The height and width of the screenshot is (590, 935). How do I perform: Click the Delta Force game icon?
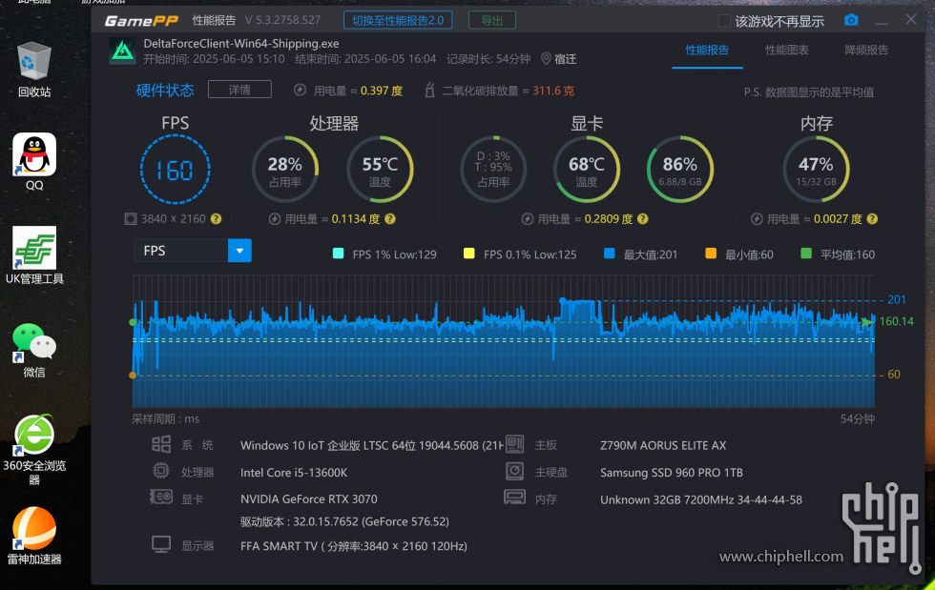coord(123,51)
